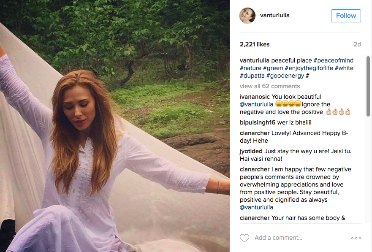
Task: Show the 2,221 likes list
Action: pos(255,44)
